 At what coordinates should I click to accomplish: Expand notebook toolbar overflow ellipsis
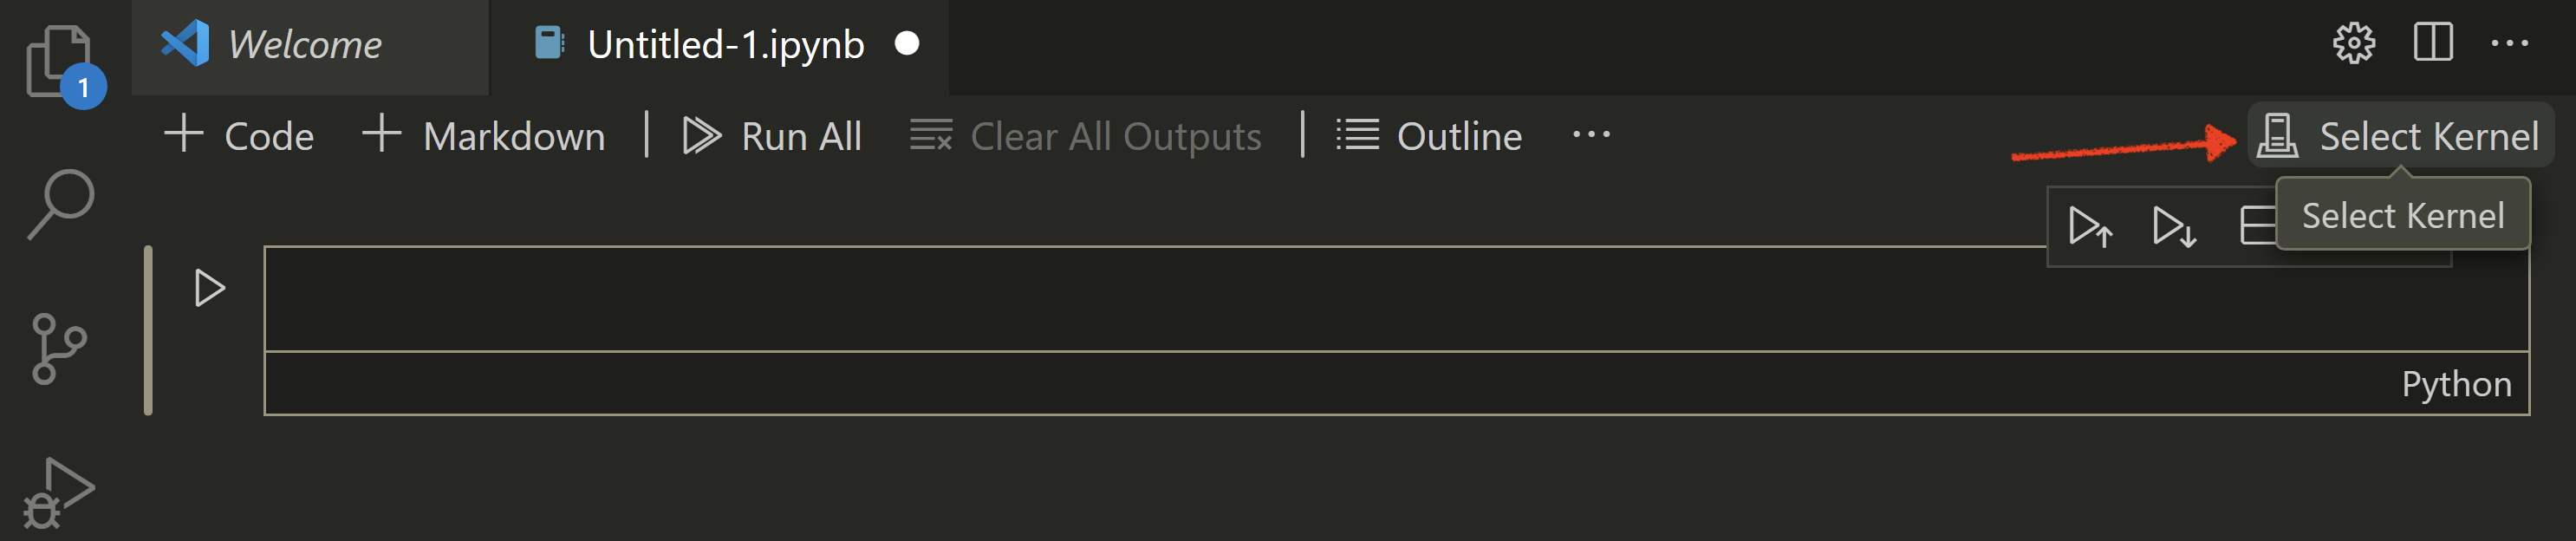pyautogui.click(x=1591, y=135)
